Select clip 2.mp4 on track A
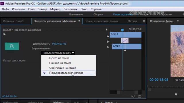184x103 pixels. 125,35
